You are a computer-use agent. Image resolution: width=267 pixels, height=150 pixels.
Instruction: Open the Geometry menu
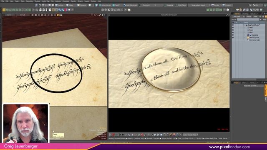(x=30, y=1)
